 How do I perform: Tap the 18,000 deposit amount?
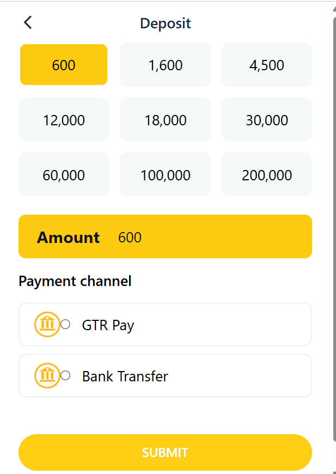[x=165, y=120]
